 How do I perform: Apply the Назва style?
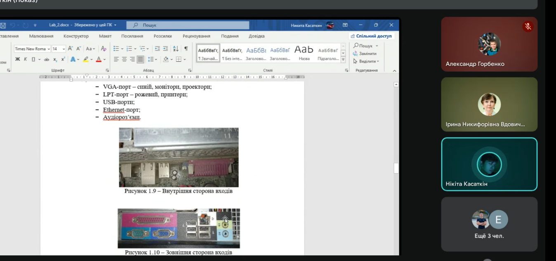(x=304, y=53)
